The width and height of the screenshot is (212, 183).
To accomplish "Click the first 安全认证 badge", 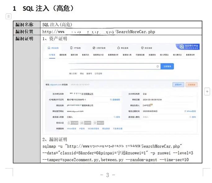I will click(73, 123).
